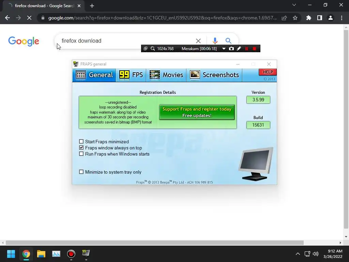Click the Version 3.5.99 field
Screen dimensions: 349x262
(x=258, y=100)
